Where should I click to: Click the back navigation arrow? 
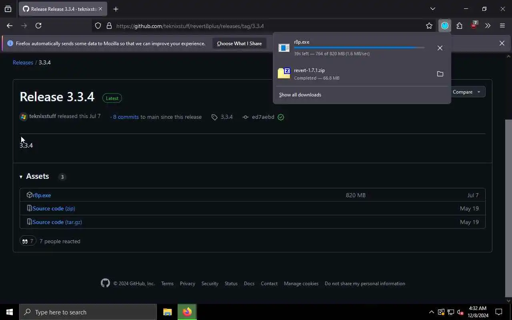pyautogui.click(x=10, y=26)
